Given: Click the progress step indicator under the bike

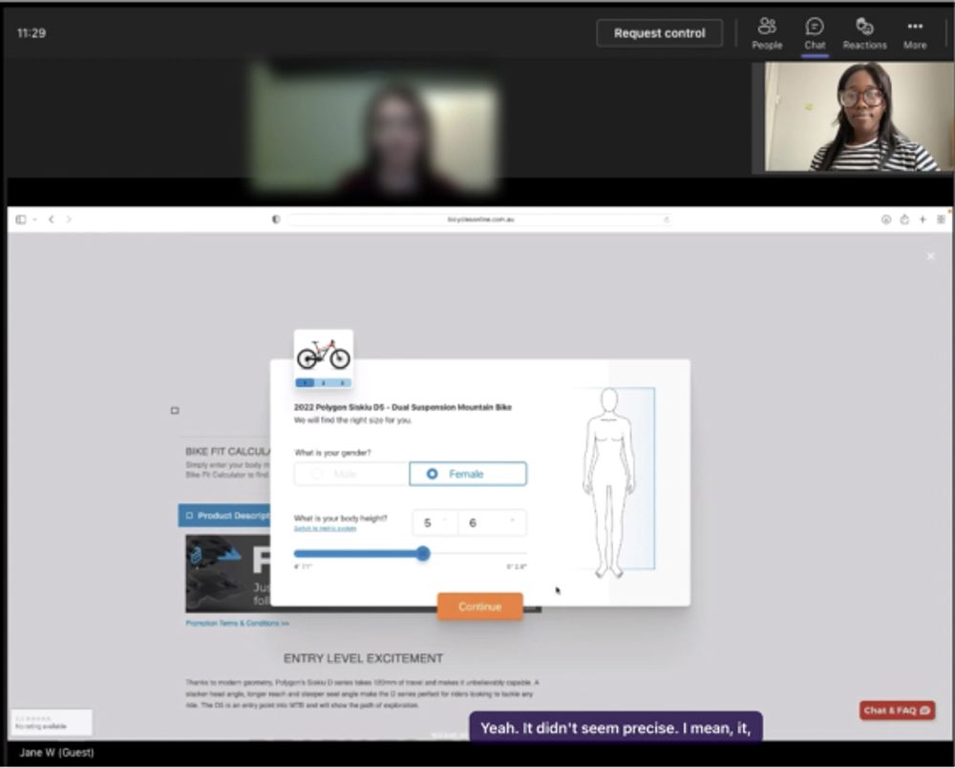Looking at the screenshot, I should coord(324,382).
